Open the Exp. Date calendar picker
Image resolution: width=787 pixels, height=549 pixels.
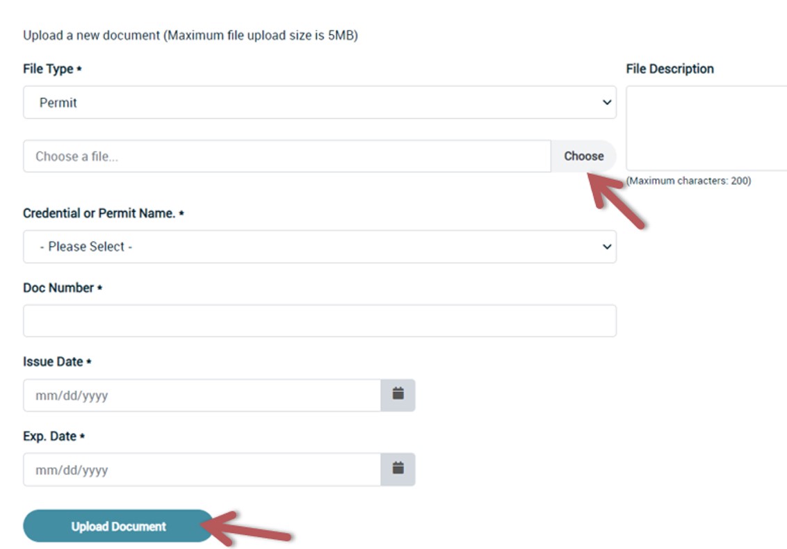point(400,469)
